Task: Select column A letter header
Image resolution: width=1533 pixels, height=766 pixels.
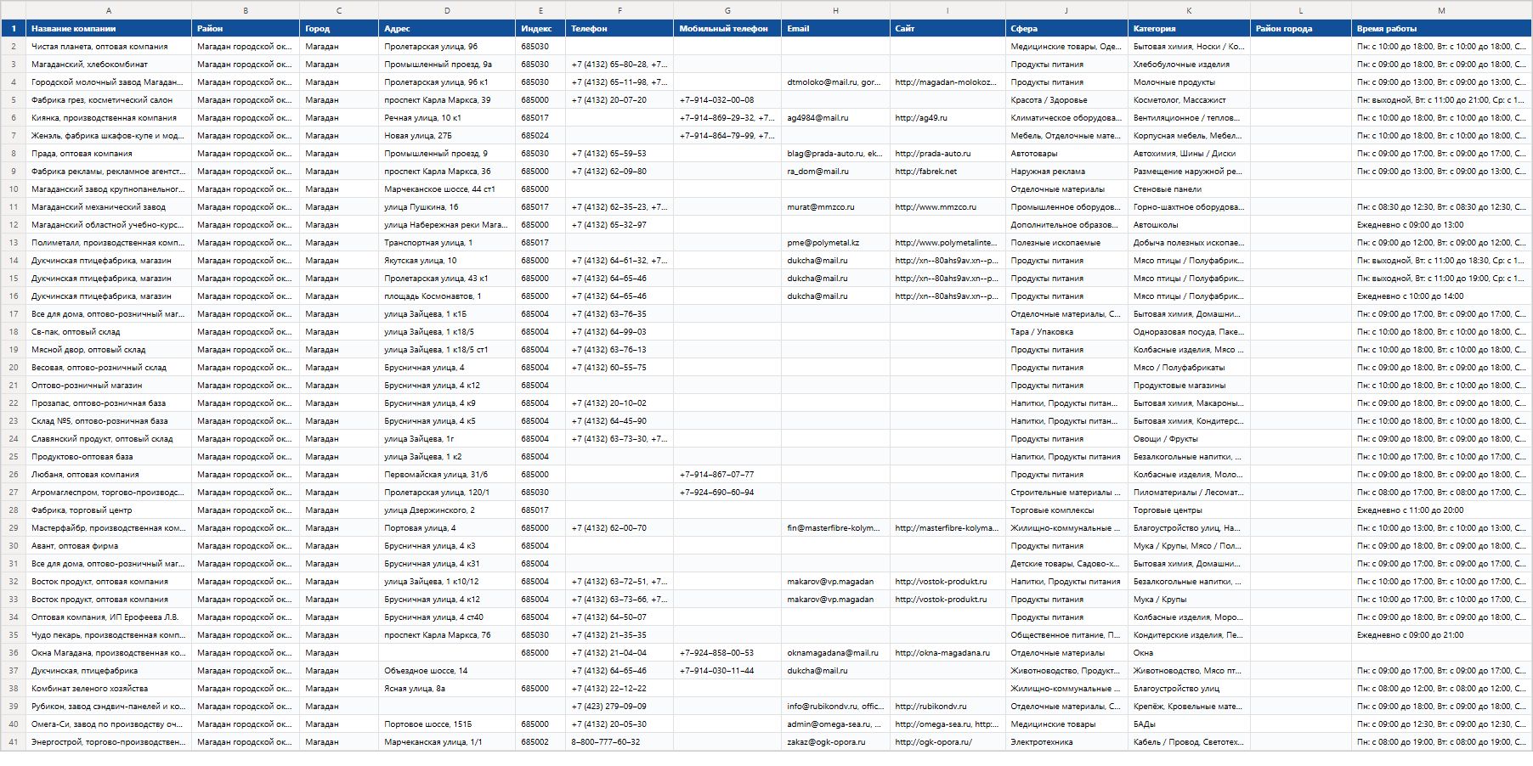Action: 109,10
